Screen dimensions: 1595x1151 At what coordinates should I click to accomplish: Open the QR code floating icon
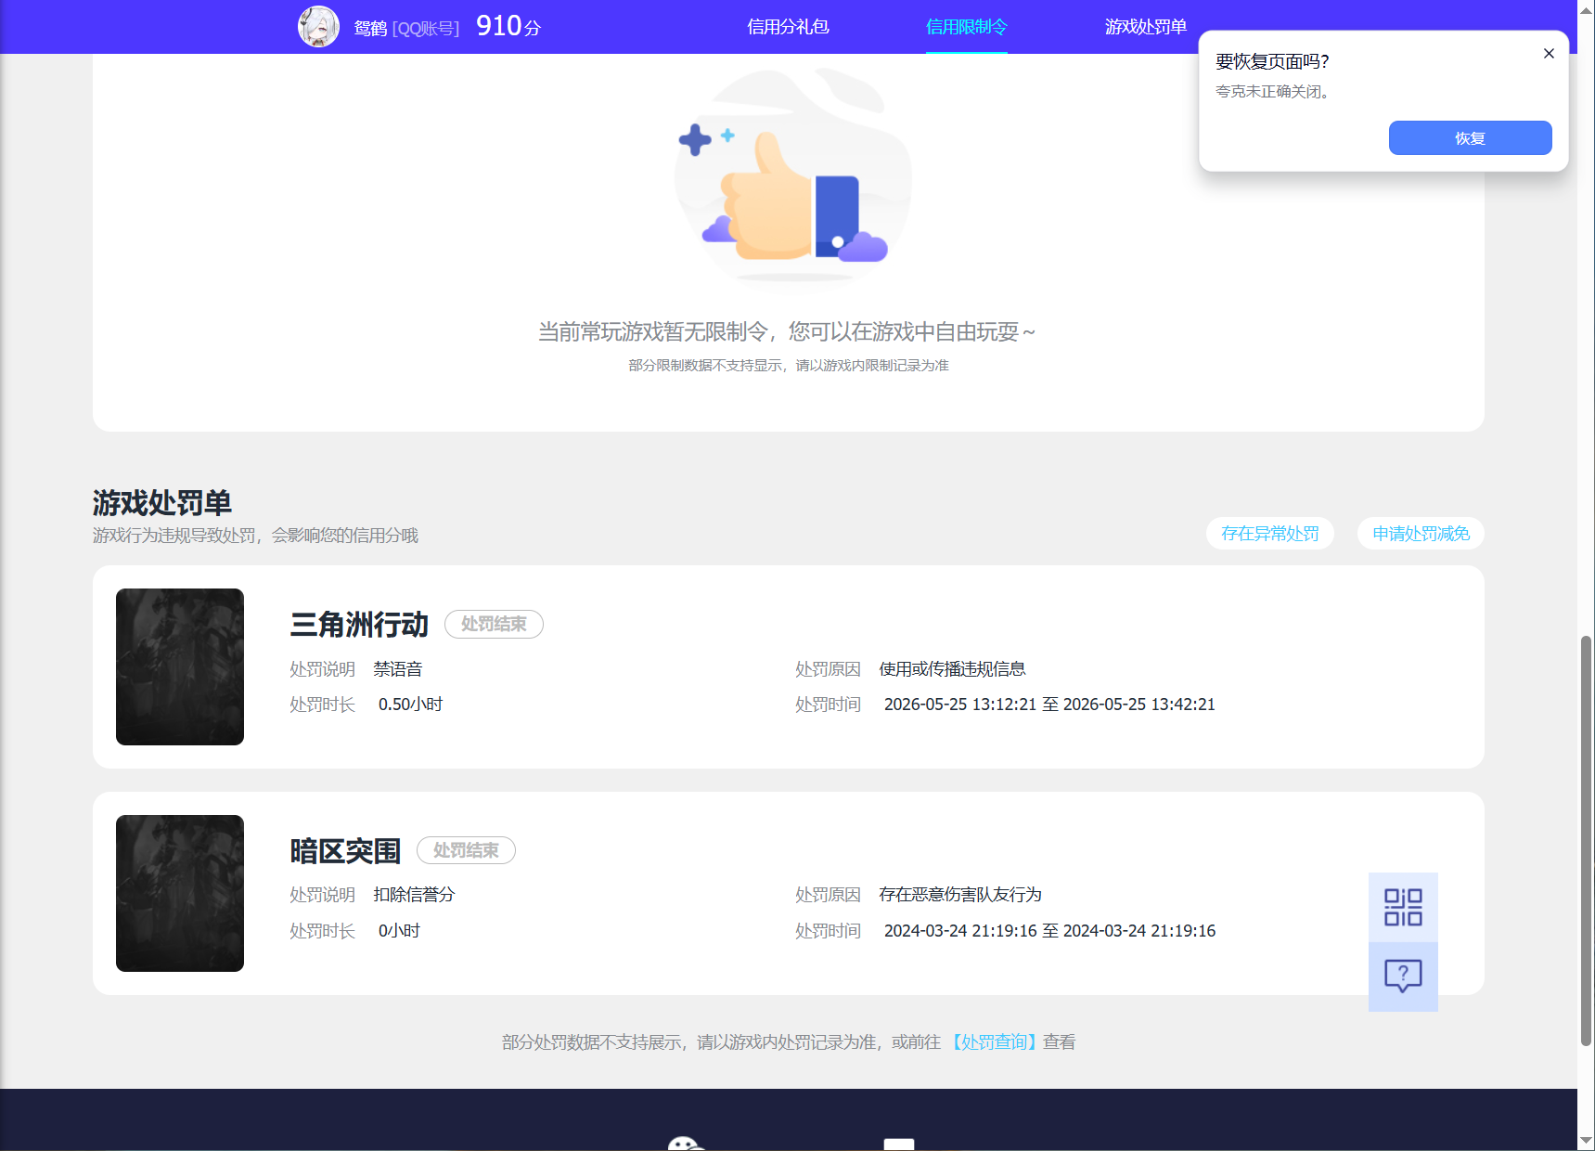[1403, 907]
